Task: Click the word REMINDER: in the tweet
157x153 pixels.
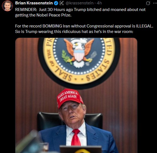Action: pos(26,10)
